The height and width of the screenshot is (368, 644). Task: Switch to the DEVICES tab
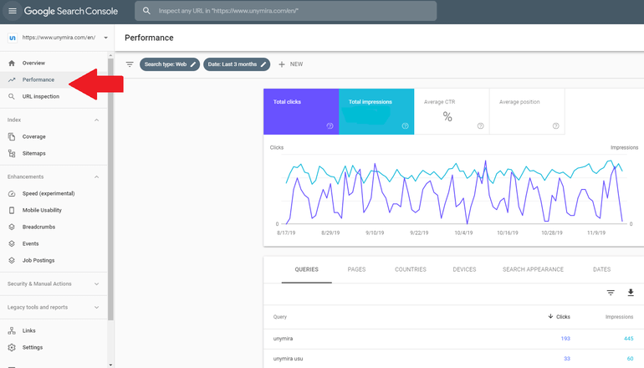[464, 270]
